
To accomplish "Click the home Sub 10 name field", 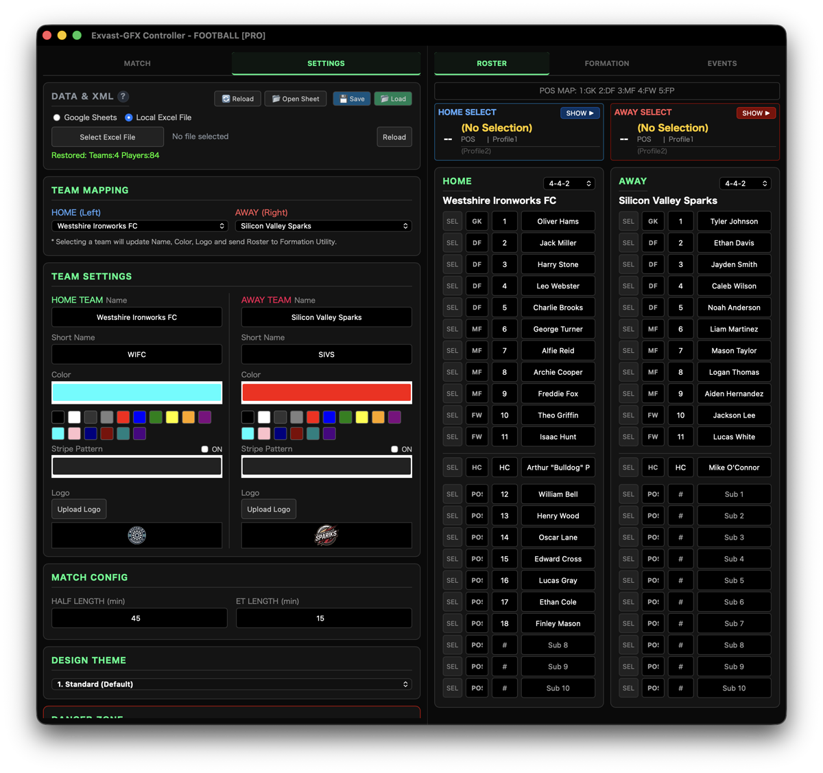I will click(x=558, y=688).
